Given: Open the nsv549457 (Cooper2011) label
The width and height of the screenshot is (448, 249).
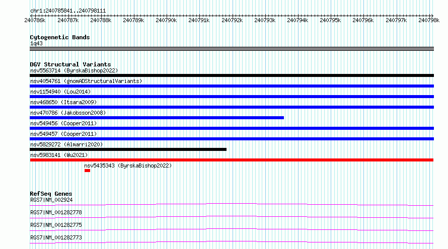Looking at the screenshot, I should pyautogui.click(x=63, y=134).
